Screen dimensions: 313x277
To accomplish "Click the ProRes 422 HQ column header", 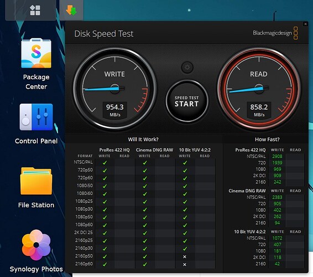I will pyautogui.click(x=114, y=150).
